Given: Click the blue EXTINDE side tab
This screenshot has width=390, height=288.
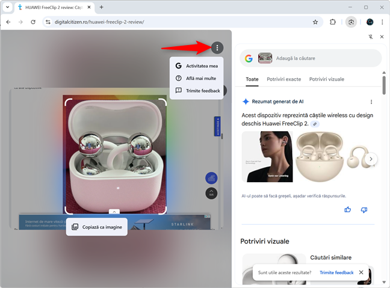Looking at the screenshot, I should [x=217, y=126].
